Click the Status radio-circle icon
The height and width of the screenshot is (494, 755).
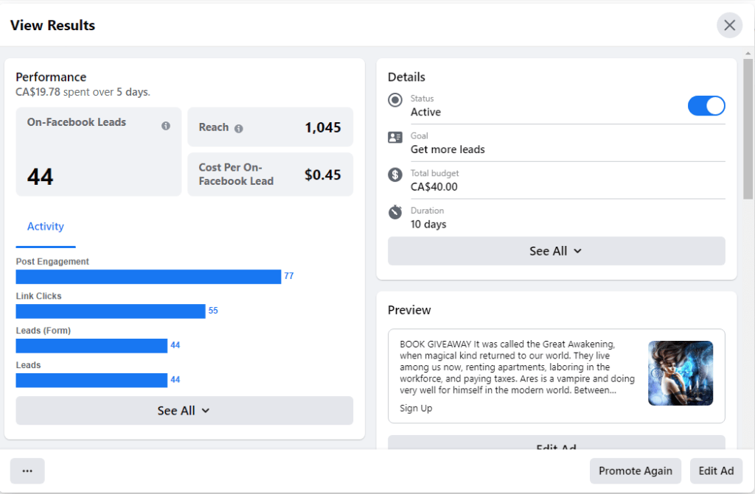[x=395, y=100]
